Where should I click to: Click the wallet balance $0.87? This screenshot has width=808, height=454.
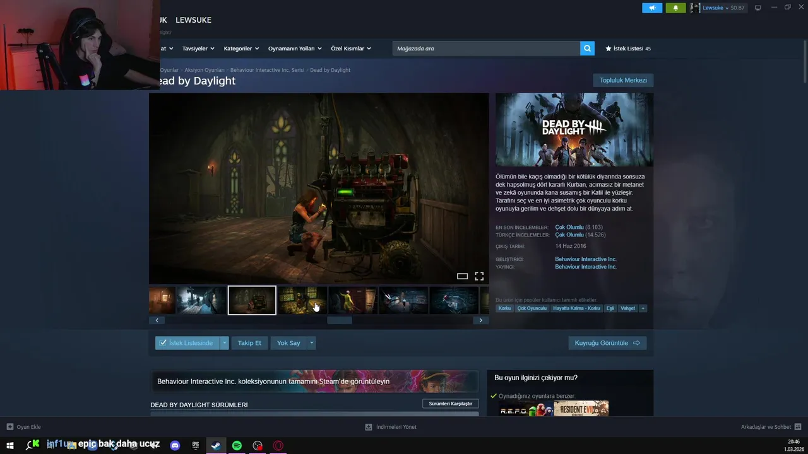pos(737,8)
